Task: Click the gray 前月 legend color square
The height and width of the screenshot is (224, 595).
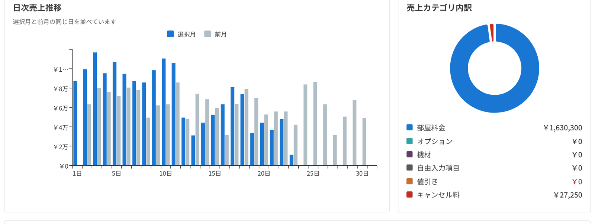Action: pos(208,34)
